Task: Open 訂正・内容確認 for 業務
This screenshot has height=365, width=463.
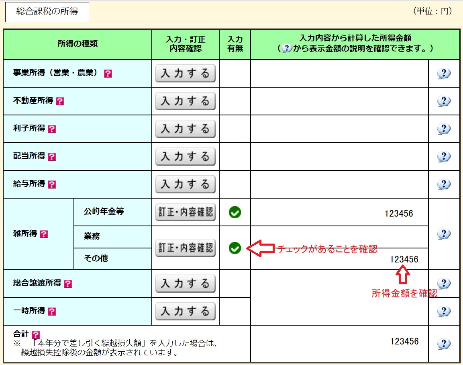Action: [185, 248]
